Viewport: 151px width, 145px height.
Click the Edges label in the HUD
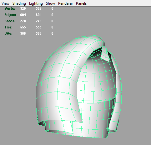(10, 15)
